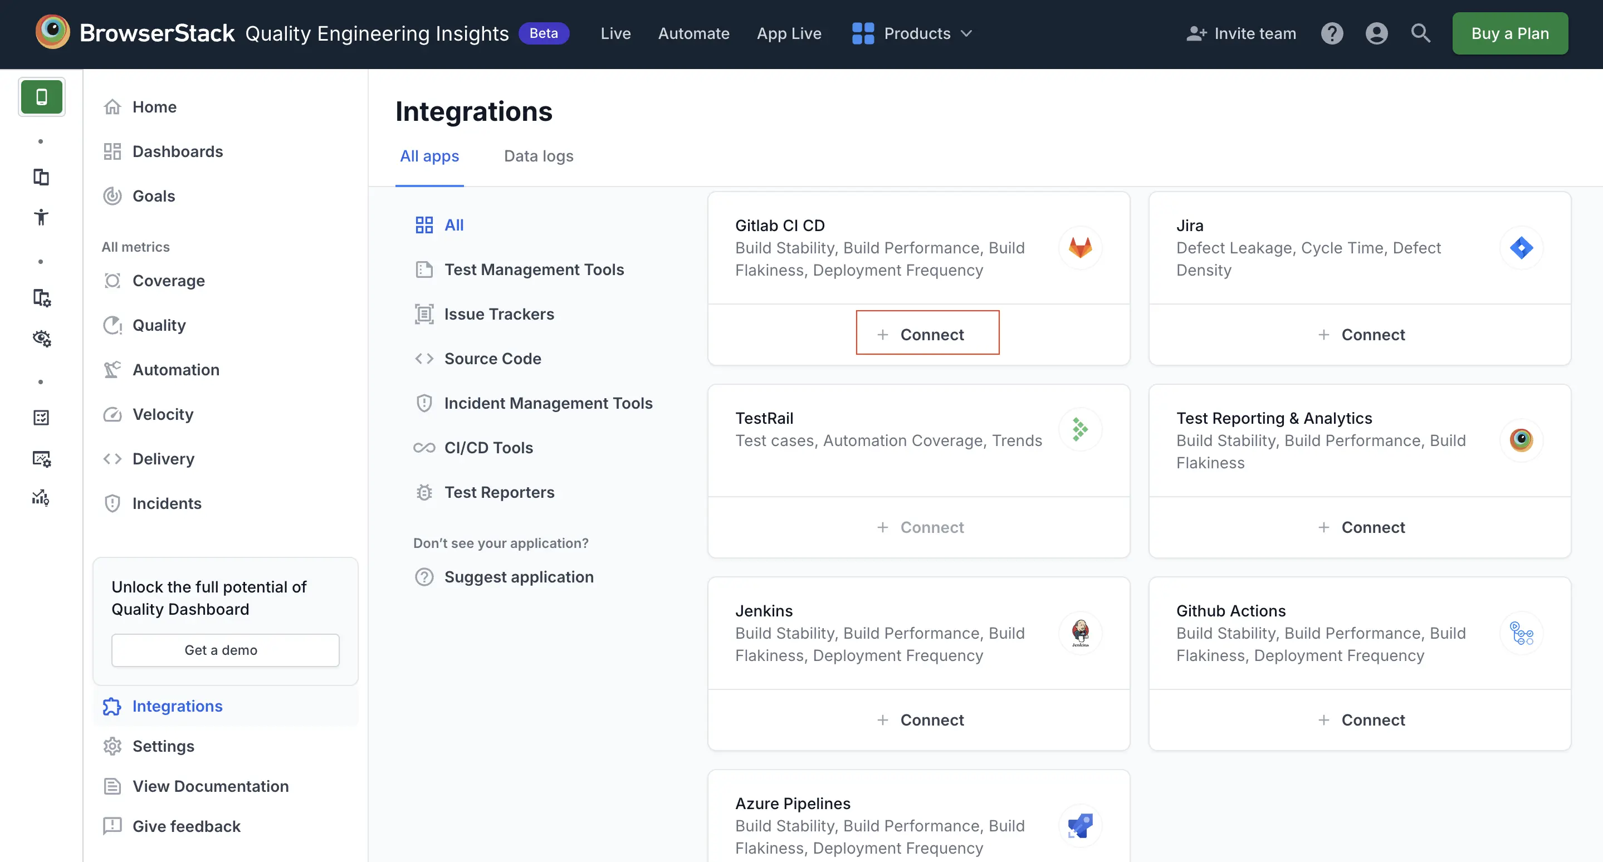Click the BrowserStack logo icon
The height and width of the screenshot is (862, 1603).
pos(52,32)
